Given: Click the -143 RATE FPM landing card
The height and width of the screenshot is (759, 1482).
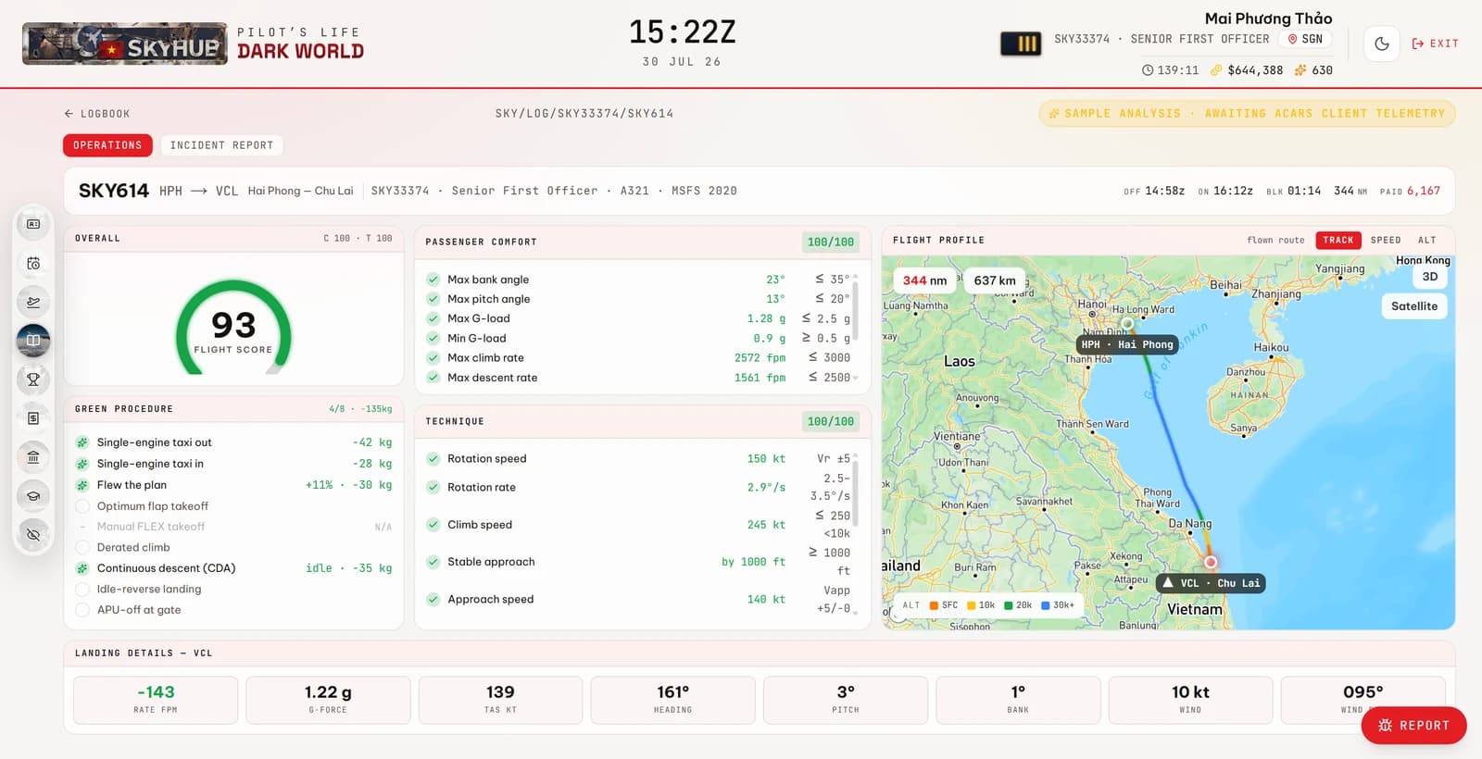Looking at the screenshot, I should click(x=156, y=700).
